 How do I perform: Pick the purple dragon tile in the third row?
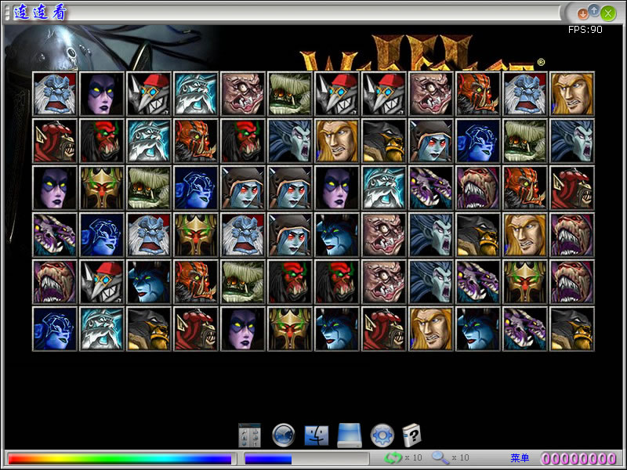[430, 188]
